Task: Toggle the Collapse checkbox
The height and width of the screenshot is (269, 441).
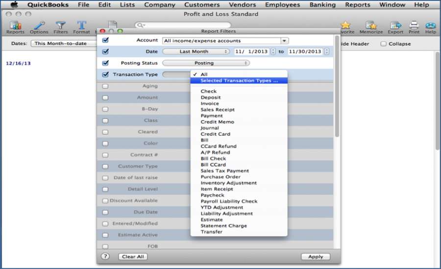Action: point(383,44)
